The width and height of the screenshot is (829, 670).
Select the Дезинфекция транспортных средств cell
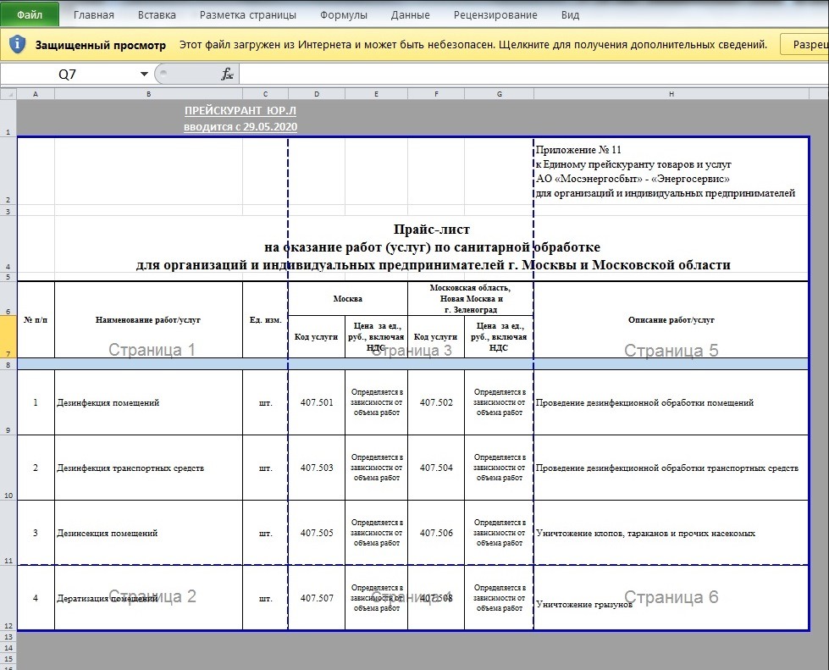click(148, 468)
